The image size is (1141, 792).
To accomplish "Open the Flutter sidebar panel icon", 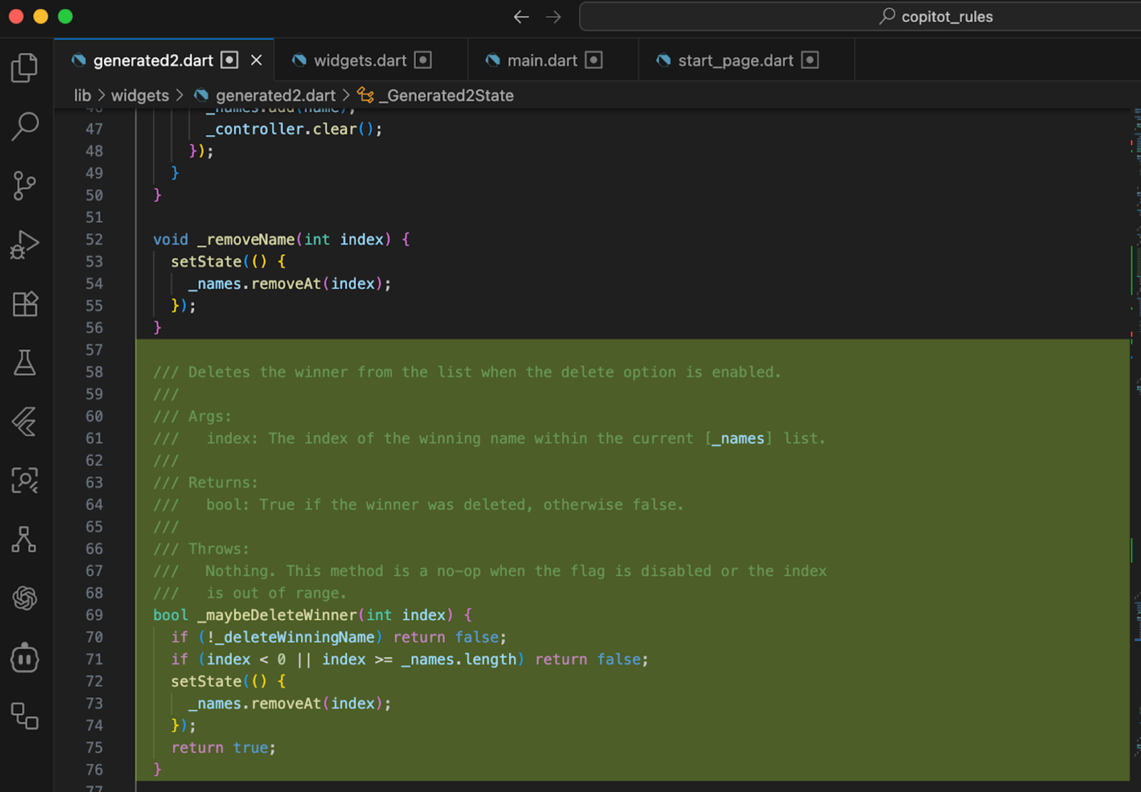I will tap(25, 422).
